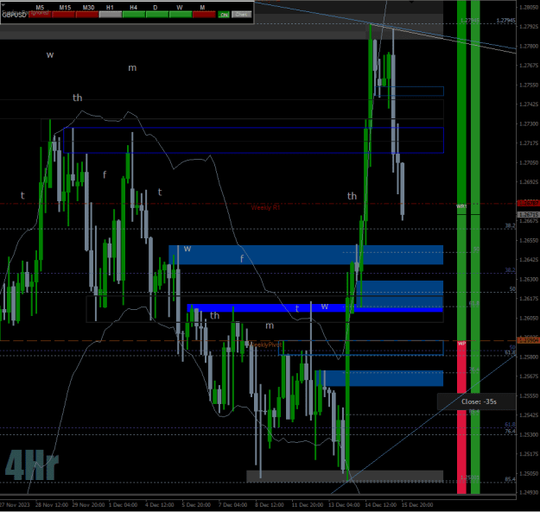Select the M5 timeframe red status box
540x512 pixels.
pos(40,15)
